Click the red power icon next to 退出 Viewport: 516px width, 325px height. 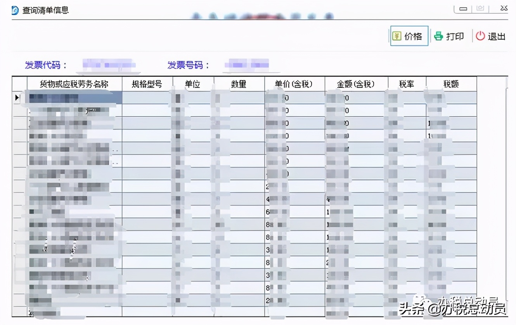[480, 36]
